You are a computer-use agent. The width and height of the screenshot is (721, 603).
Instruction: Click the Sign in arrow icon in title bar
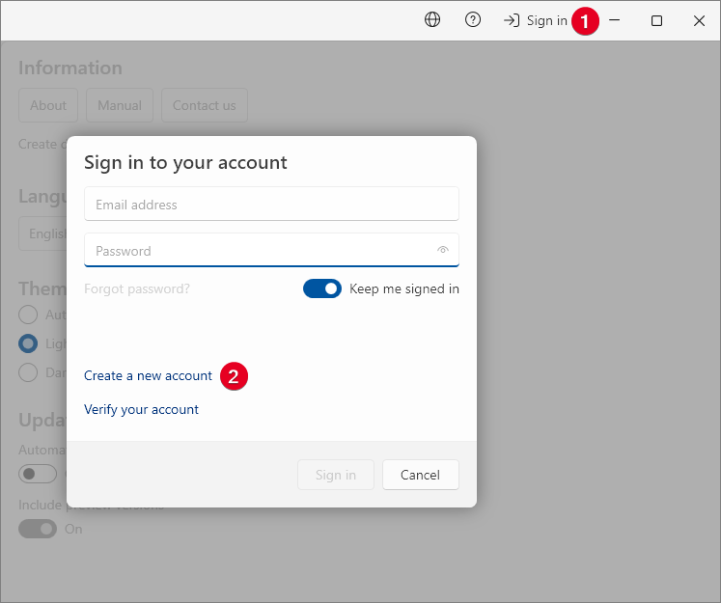512,20
